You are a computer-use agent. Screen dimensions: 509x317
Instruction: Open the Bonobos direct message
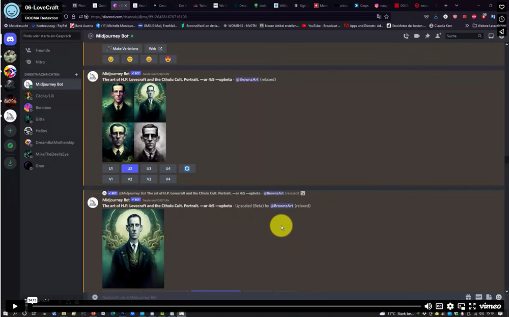pyautogui.click(x=51, y=107)
